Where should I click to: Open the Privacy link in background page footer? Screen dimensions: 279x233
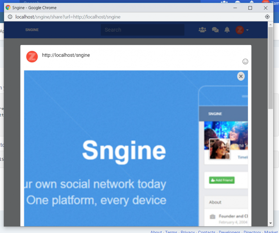(187, 232)
